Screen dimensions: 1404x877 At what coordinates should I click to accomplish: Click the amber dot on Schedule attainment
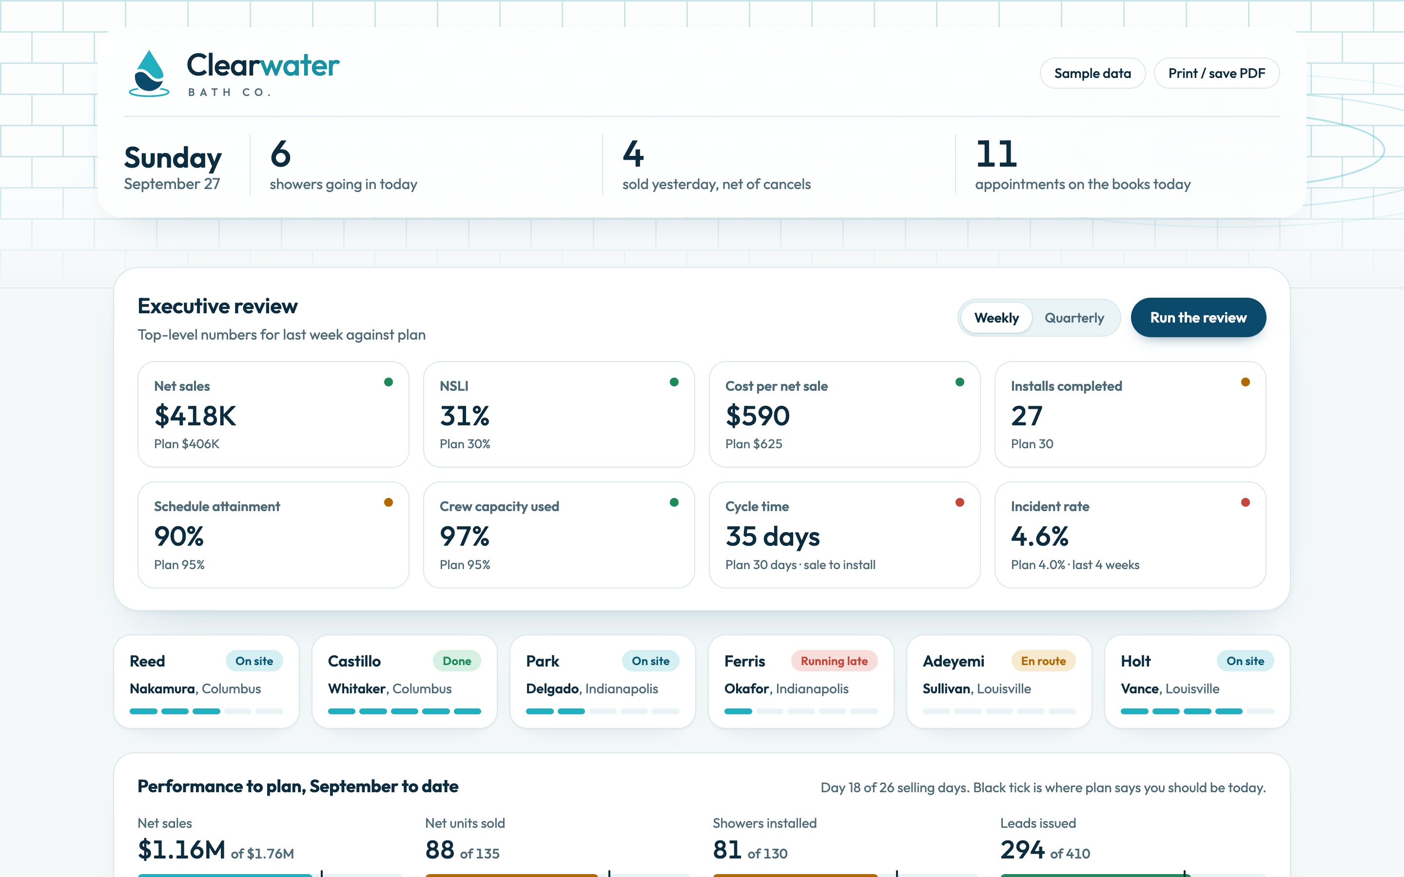tap(389, 502)
